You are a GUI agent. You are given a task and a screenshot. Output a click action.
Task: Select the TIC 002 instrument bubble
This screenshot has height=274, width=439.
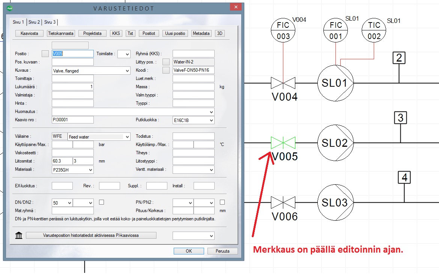point(374,30)
